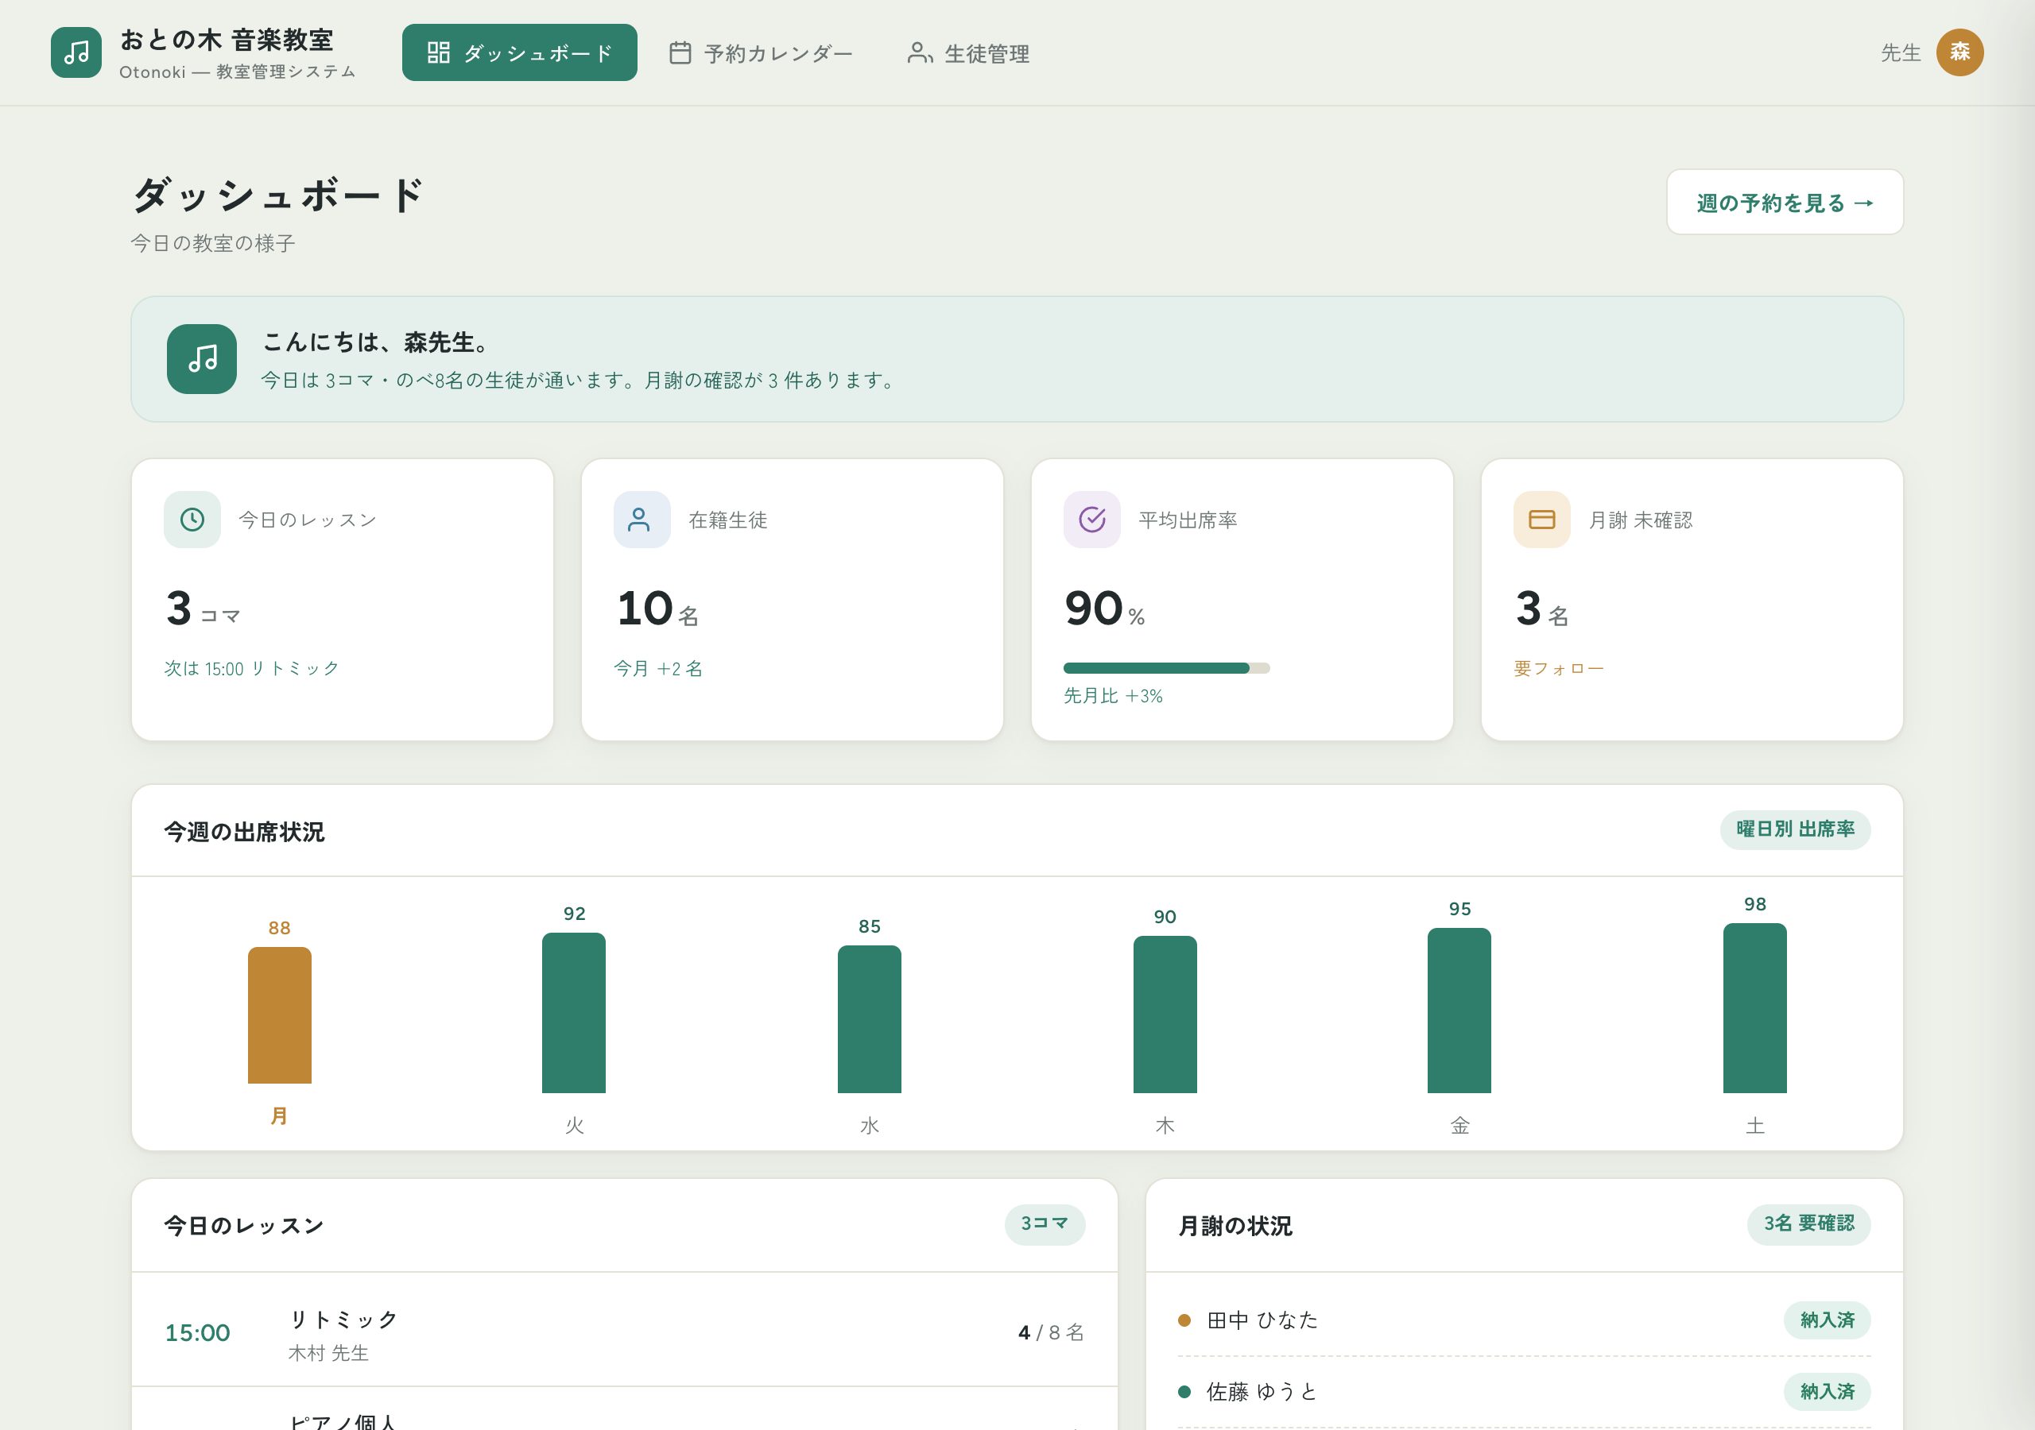Click the 次は 15:00 リトミック text
The image size is (2035, 1430).
252,668
